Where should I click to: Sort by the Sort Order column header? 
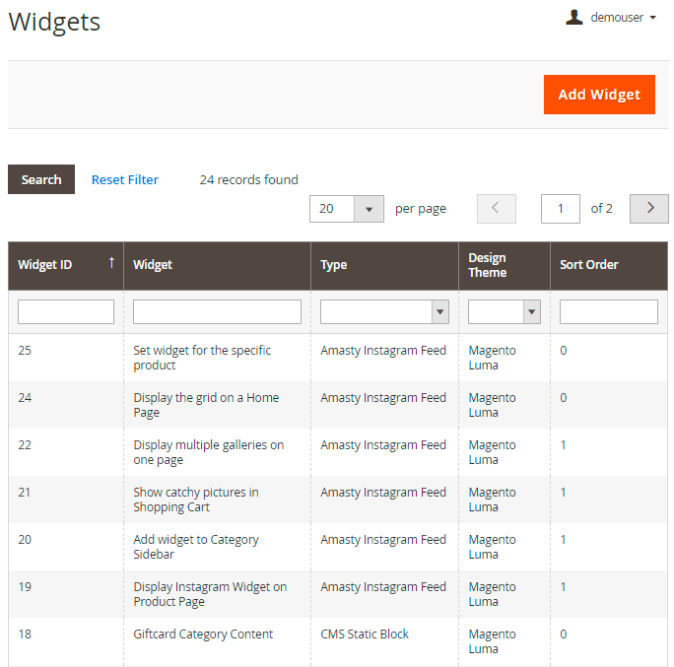588,264
